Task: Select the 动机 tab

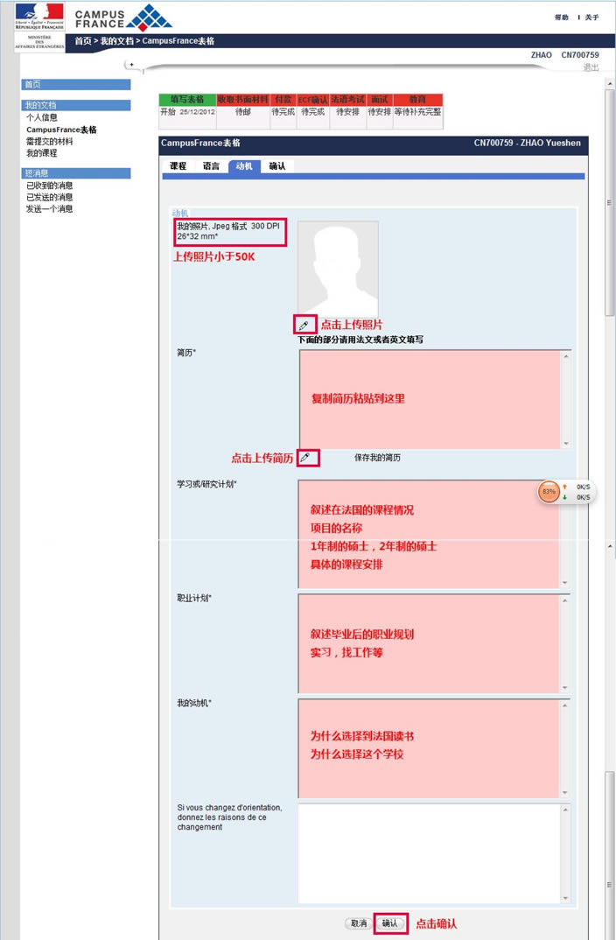Action: [x=244, y=166]
